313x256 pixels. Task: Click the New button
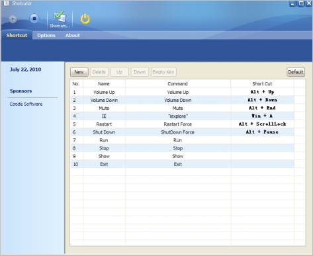tap(79, 72)
